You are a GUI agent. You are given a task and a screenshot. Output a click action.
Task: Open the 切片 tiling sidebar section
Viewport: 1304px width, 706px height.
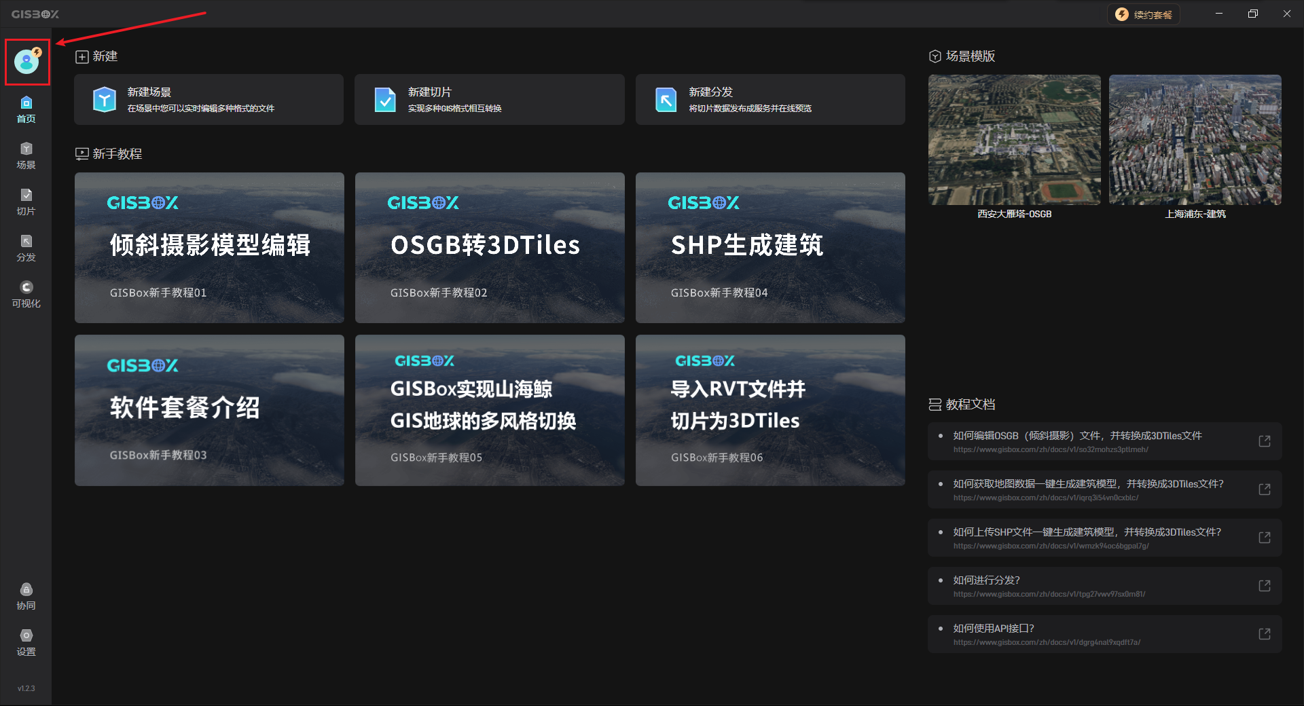pos(26,202)
